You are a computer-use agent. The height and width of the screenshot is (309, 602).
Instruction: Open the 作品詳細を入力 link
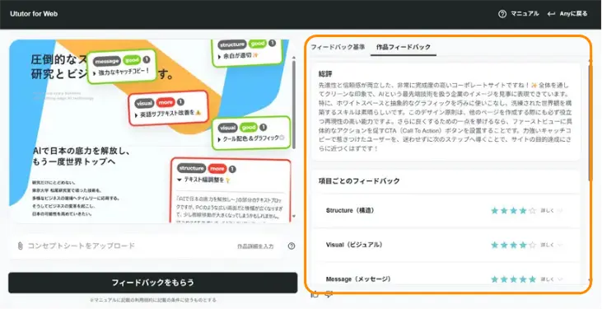(255, 246)
